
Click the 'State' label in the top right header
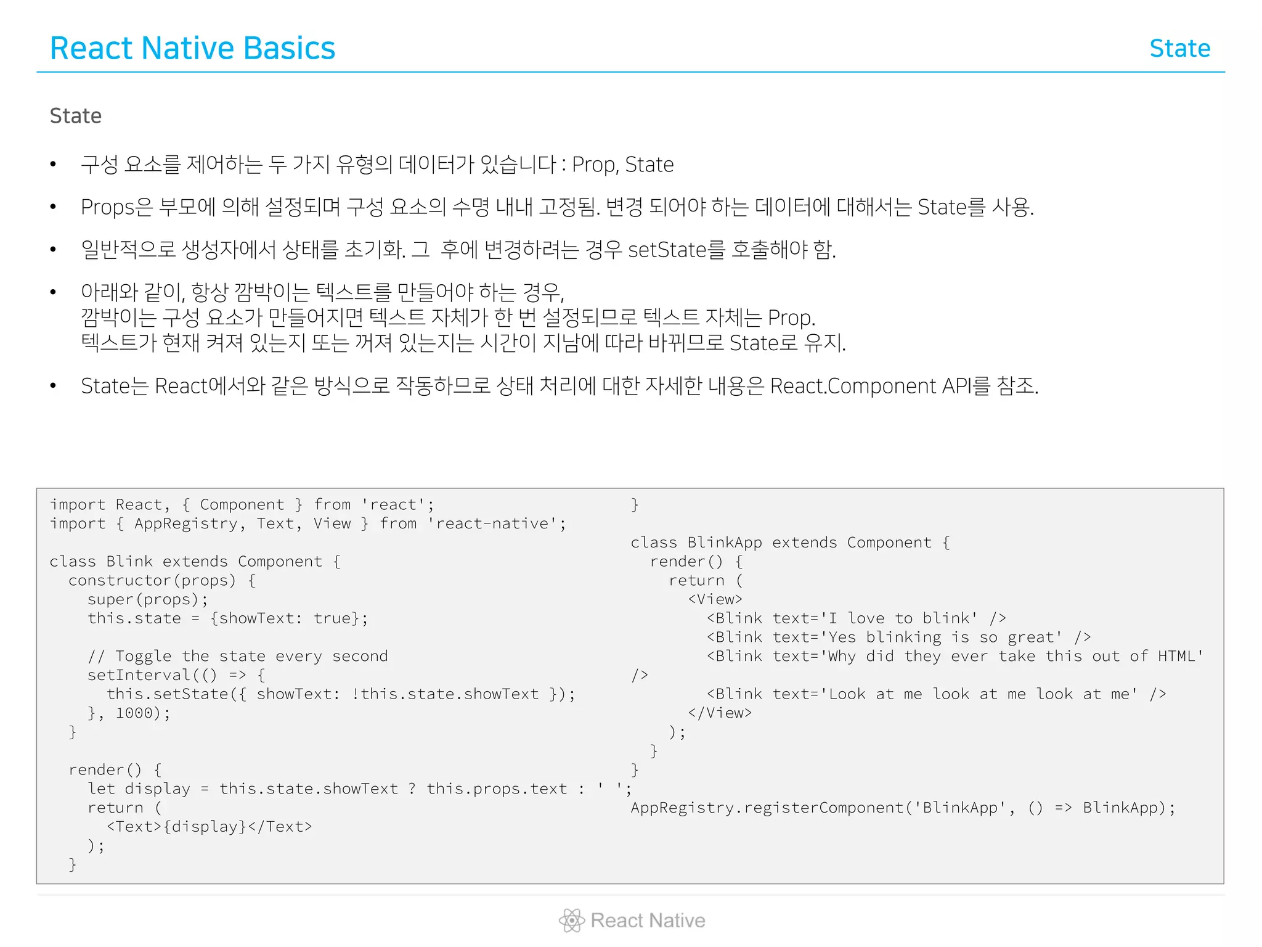pos(1179,48)
